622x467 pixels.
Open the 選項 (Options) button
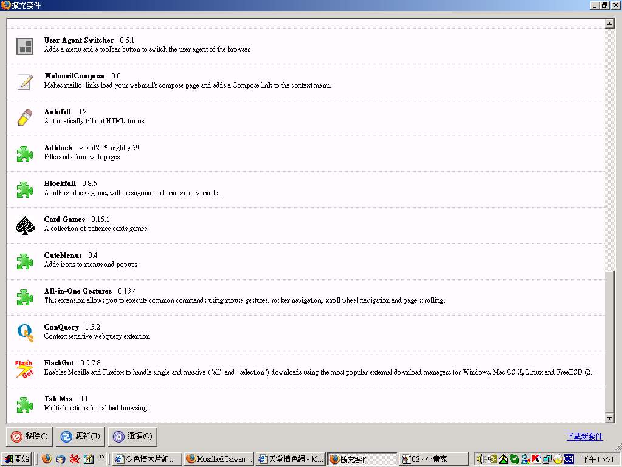[x=133, y=437]
